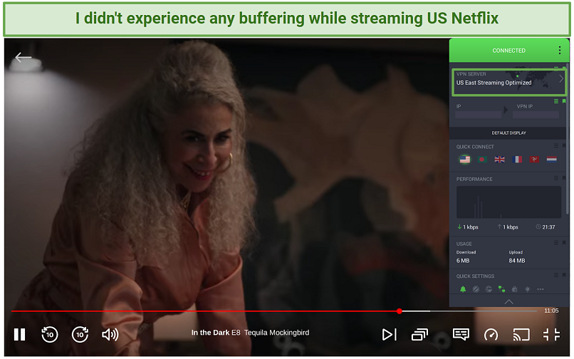Play the next episode
The height and width of the screenshot is (359, 574).
[389, 334]
